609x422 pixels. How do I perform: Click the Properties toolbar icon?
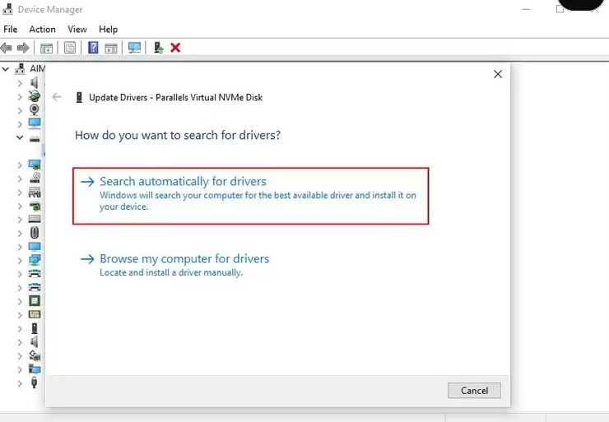tap(70, 48)
